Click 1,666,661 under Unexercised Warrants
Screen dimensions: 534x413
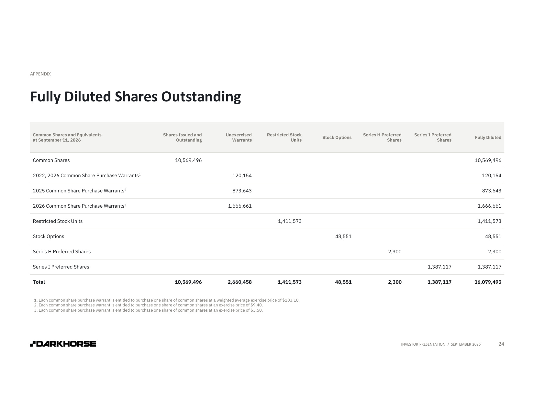pos(240,206)
